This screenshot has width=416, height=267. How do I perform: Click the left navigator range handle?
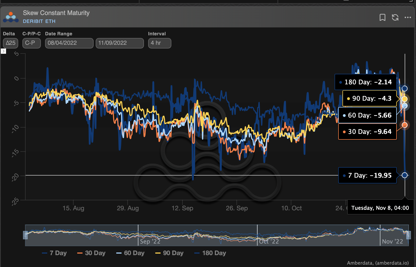click(x=26, y=235)
